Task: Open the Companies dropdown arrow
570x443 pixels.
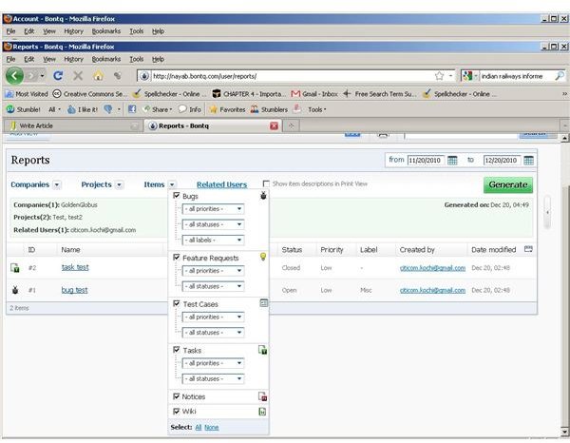Action: click(57, 184)
